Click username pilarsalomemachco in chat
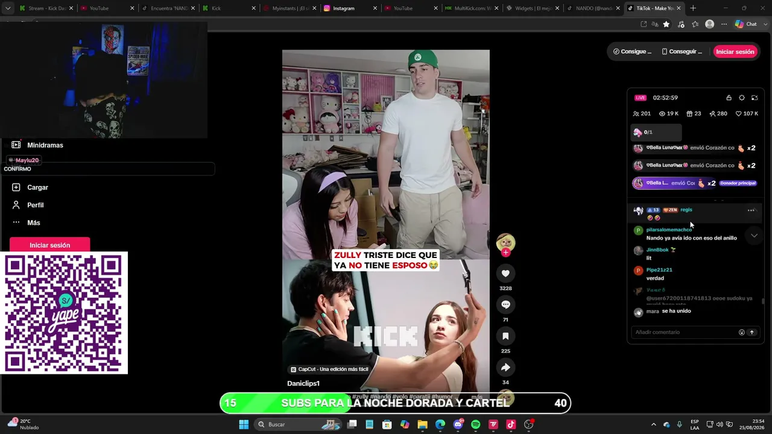This screenshot has width=772, height=434. coord(669,230)
